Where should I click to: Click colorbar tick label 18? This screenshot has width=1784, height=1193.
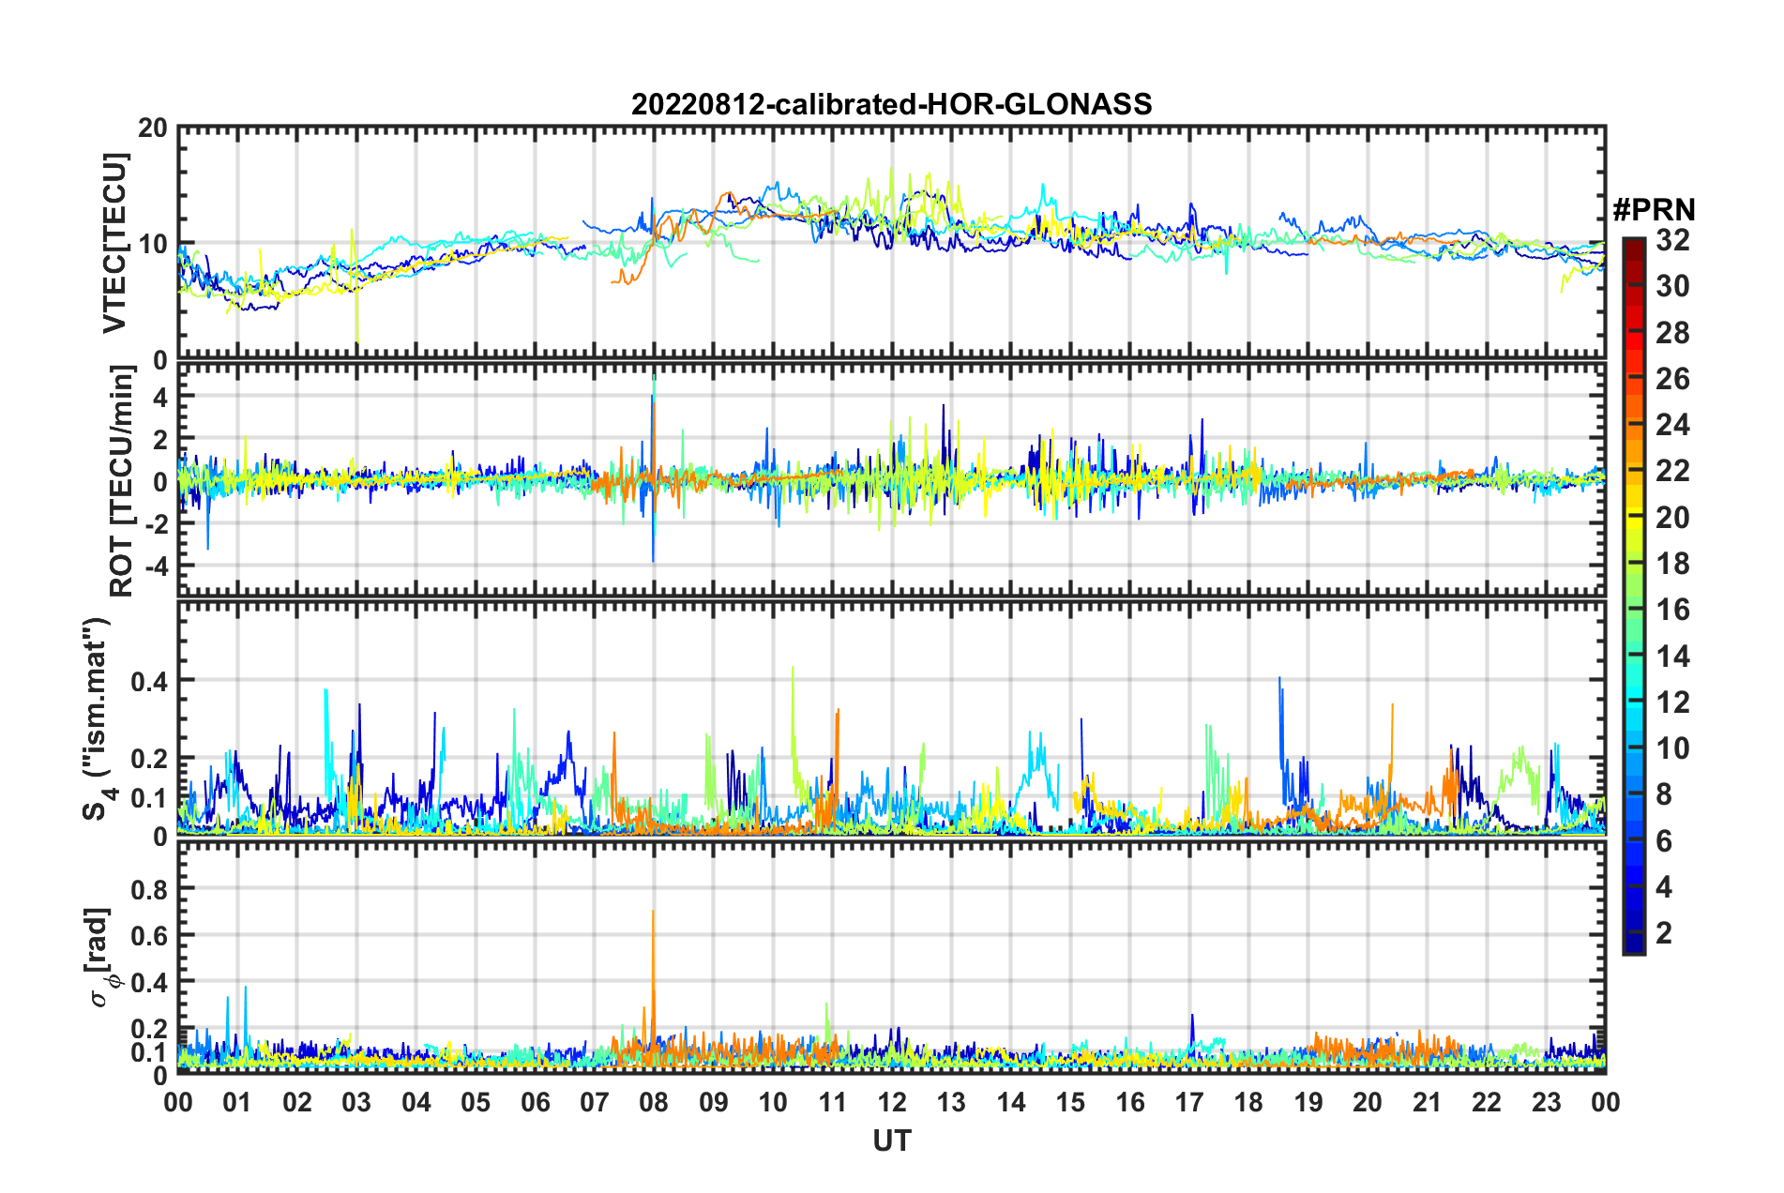click(1672, 563)
